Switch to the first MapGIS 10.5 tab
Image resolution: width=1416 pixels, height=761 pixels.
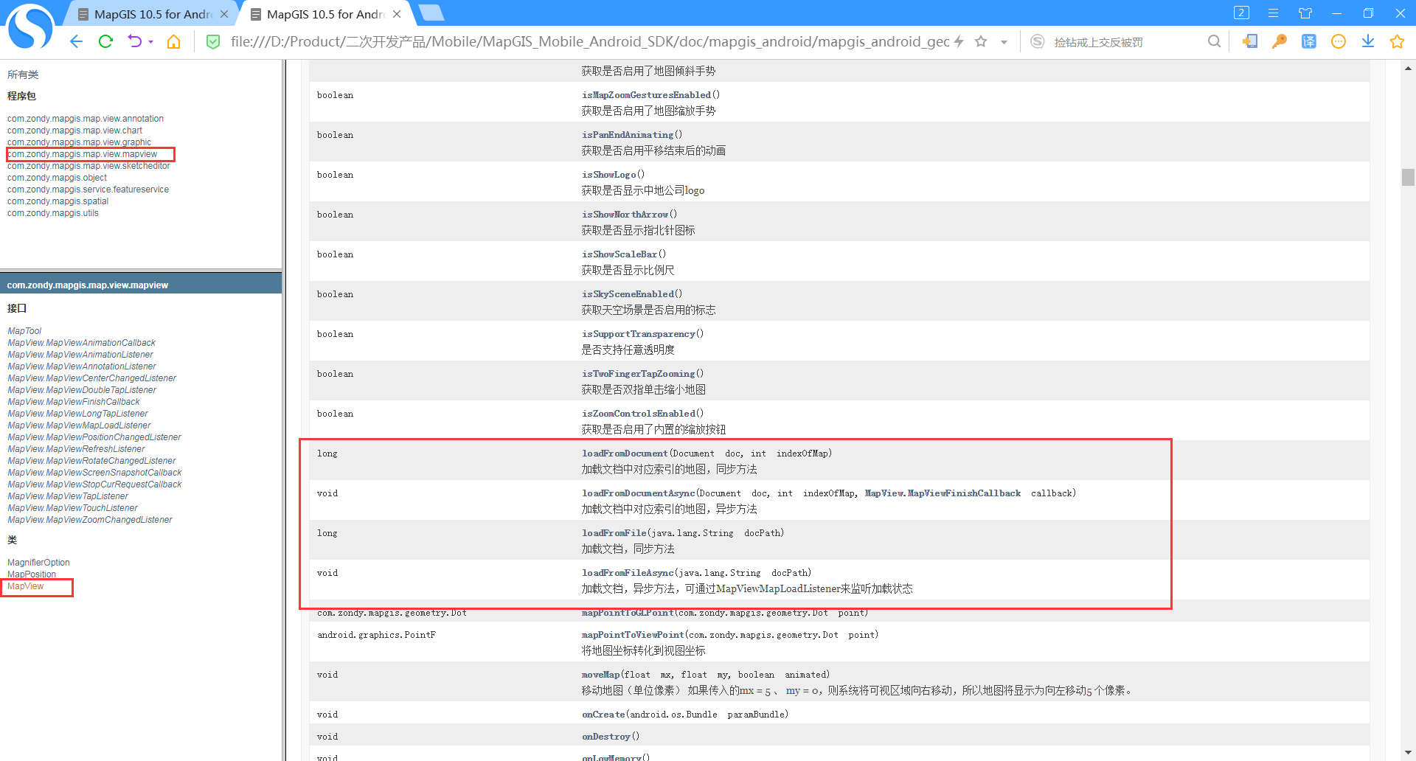pos(153,14)
